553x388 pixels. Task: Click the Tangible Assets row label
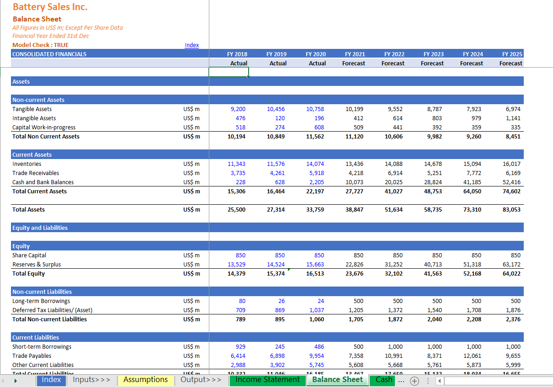(x=32, y=109)
